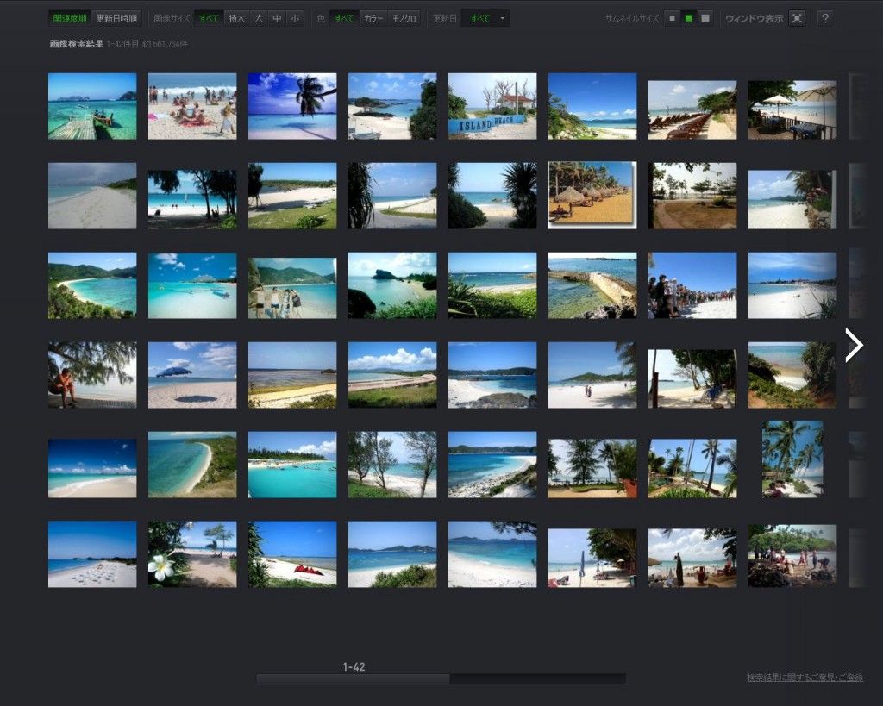
Task: Open the wooden pier and boat thumbnail
Action: coord(92,106)
